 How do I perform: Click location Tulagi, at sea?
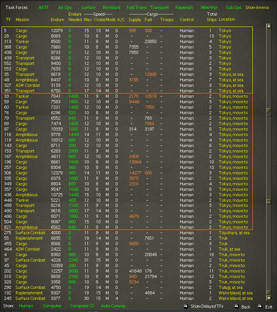pos(231,287)
